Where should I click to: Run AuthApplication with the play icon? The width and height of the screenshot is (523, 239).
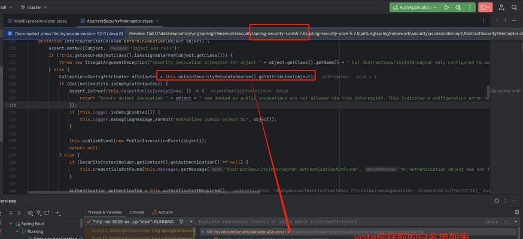(x=446, y=7)
